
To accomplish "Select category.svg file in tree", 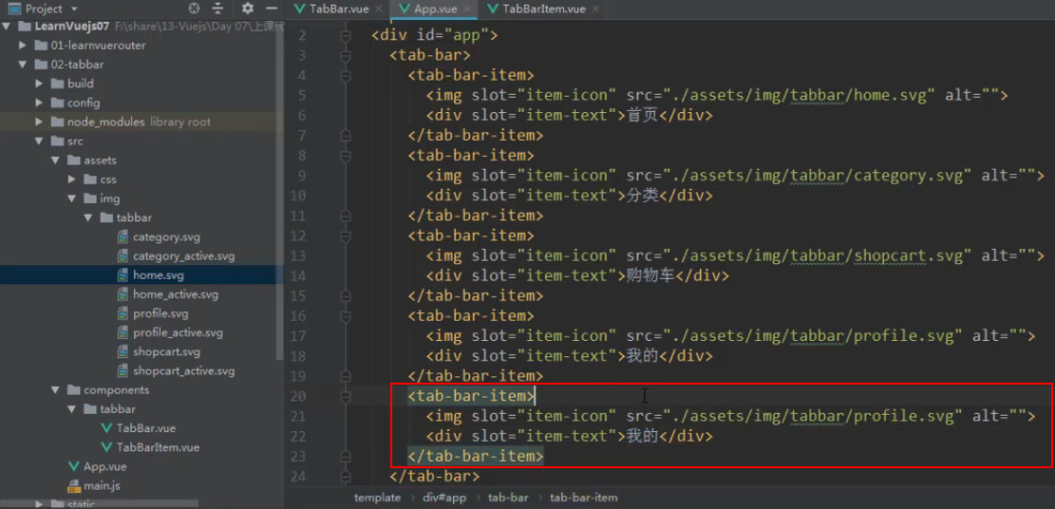I will pyautogui.click(x=166, y=237).
